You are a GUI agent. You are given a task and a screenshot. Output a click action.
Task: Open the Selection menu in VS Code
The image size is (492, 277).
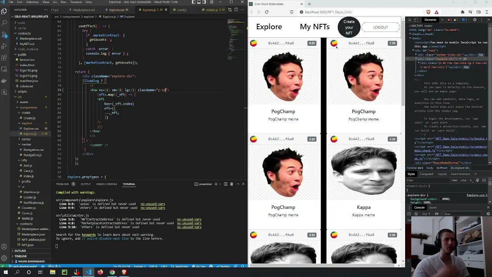click(32, 2)
